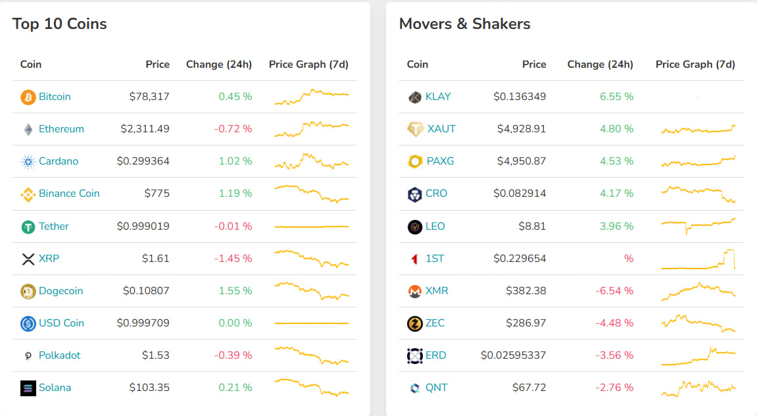Click the CRO coin icon
The width and height of the screenshot is (757, 416).
415,194
